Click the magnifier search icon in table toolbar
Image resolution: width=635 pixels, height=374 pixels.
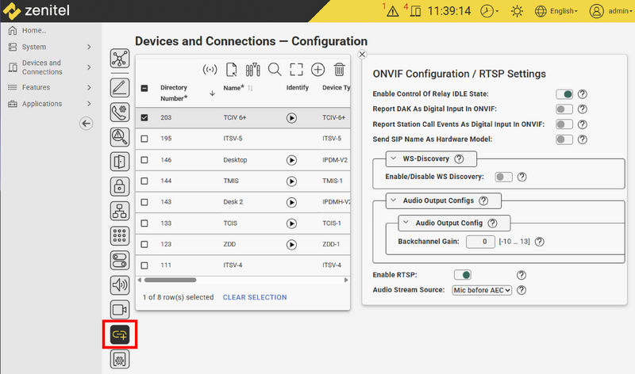(x=275, y=70)
